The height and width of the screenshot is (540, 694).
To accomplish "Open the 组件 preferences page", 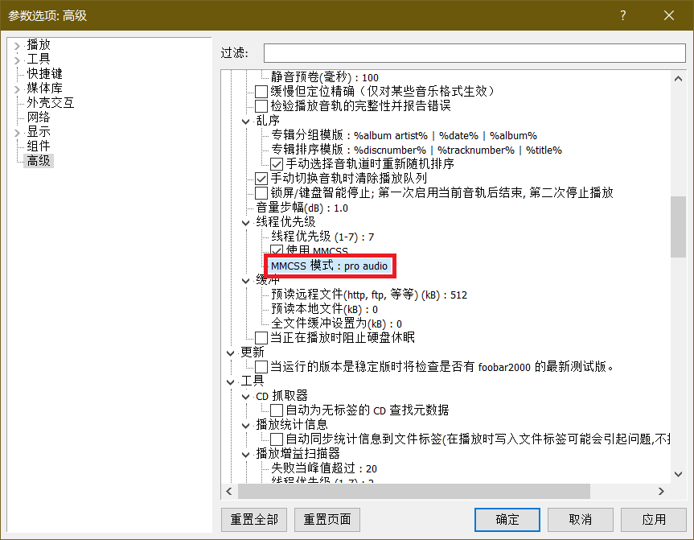I will click(38, 146).
